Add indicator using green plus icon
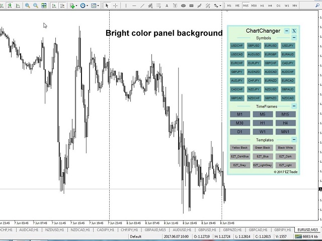Screen dimensions: 322x241 (72, 6)
